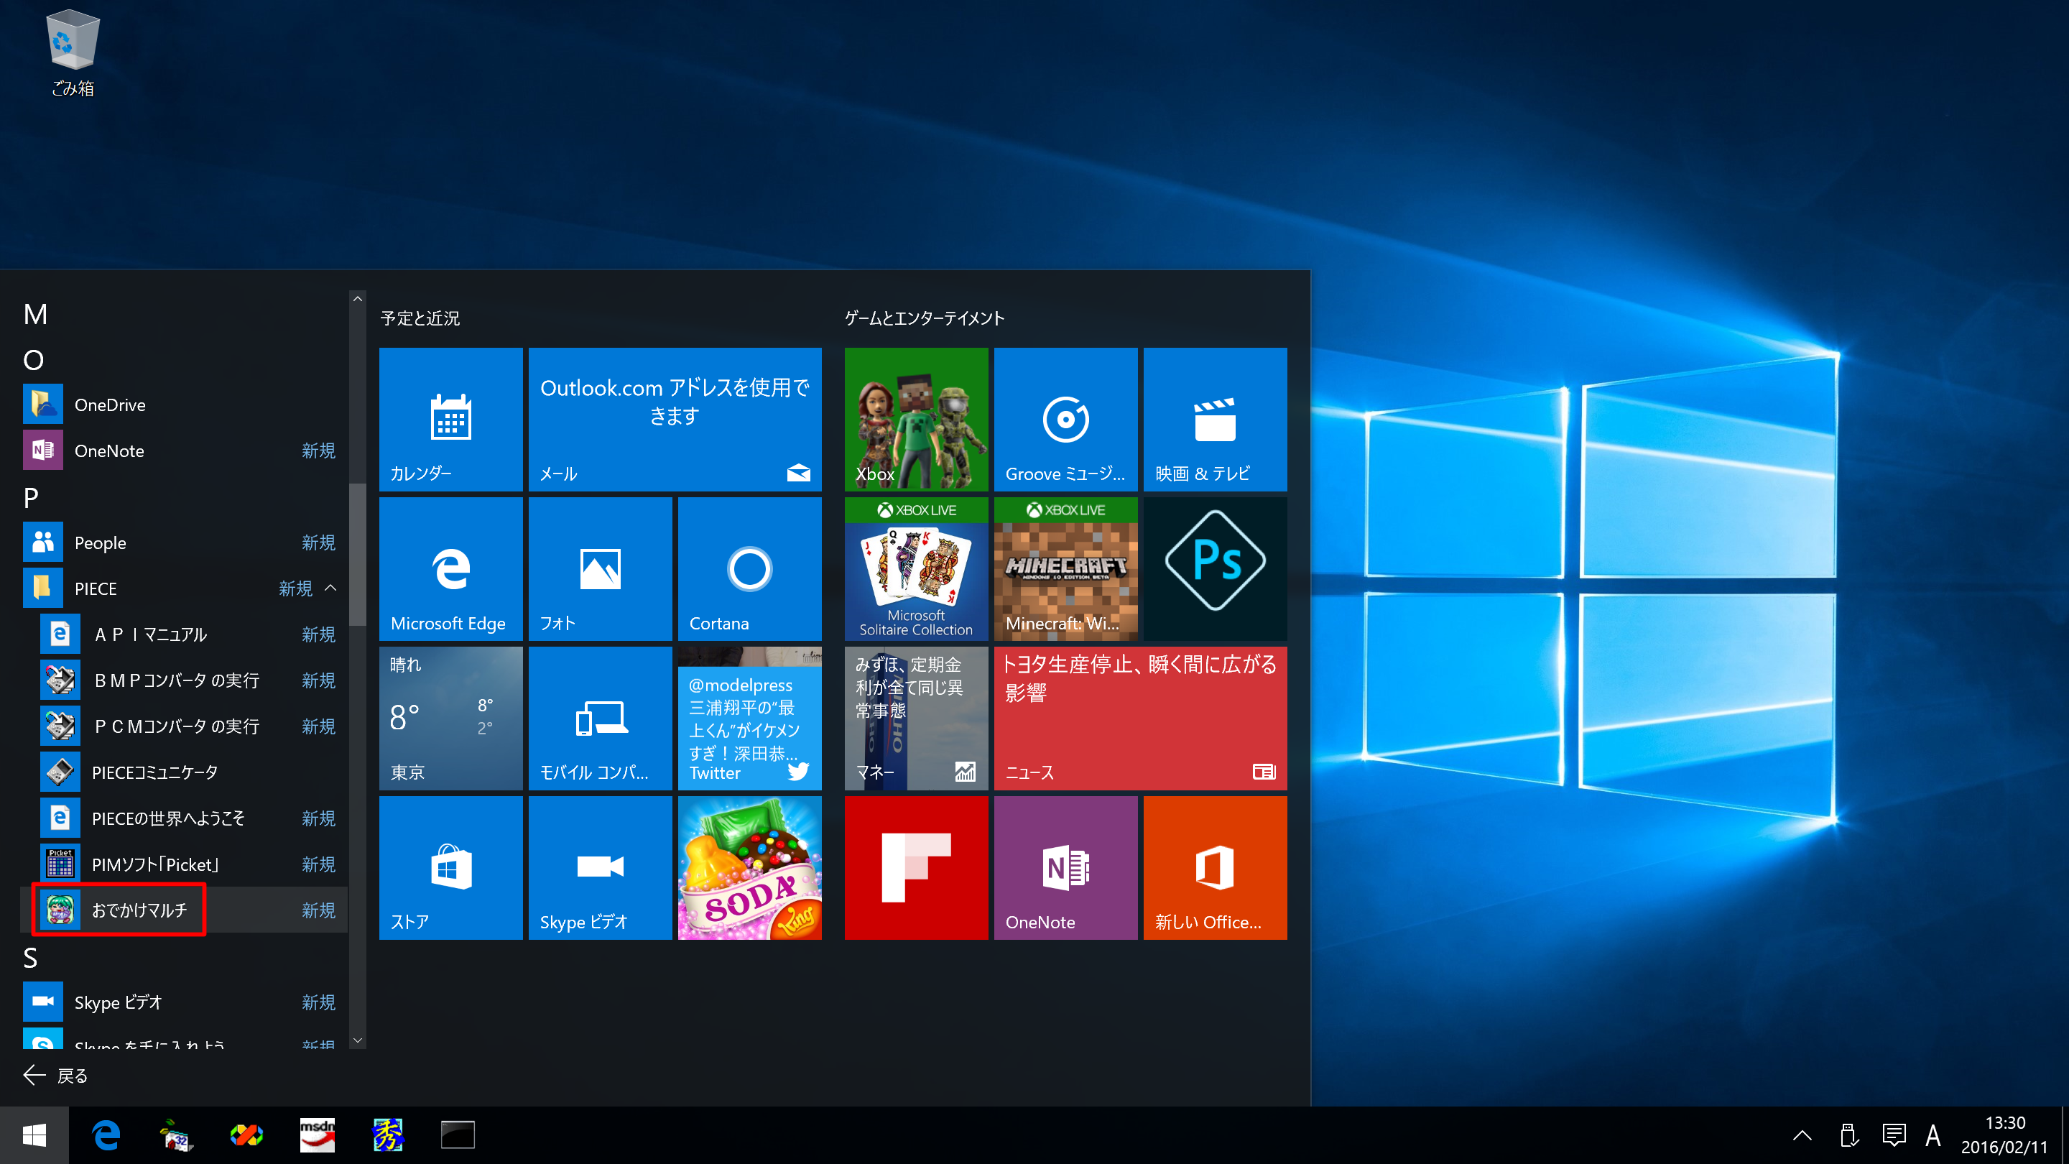Open the News (ニュース) tile
2069x1164 pixels.
pos(1139,717)
